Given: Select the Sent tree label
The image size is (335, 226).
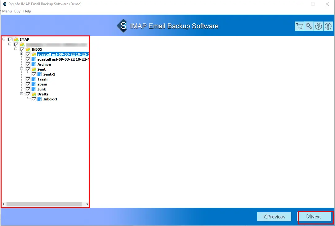Looking at the screenshot, I should coord(42,69).
